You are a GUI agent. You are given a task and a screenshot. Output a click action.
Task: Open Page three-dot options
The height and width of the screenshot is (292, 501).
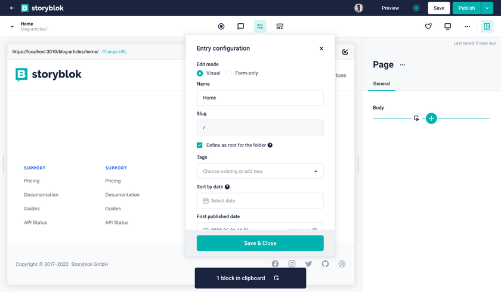[x=403, y=65]
